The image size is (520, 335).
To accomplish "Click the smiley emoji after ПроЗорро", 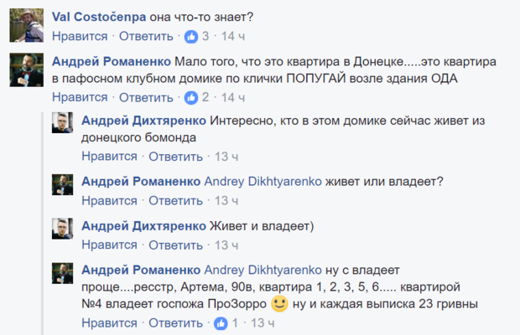I will coord(280,303).
